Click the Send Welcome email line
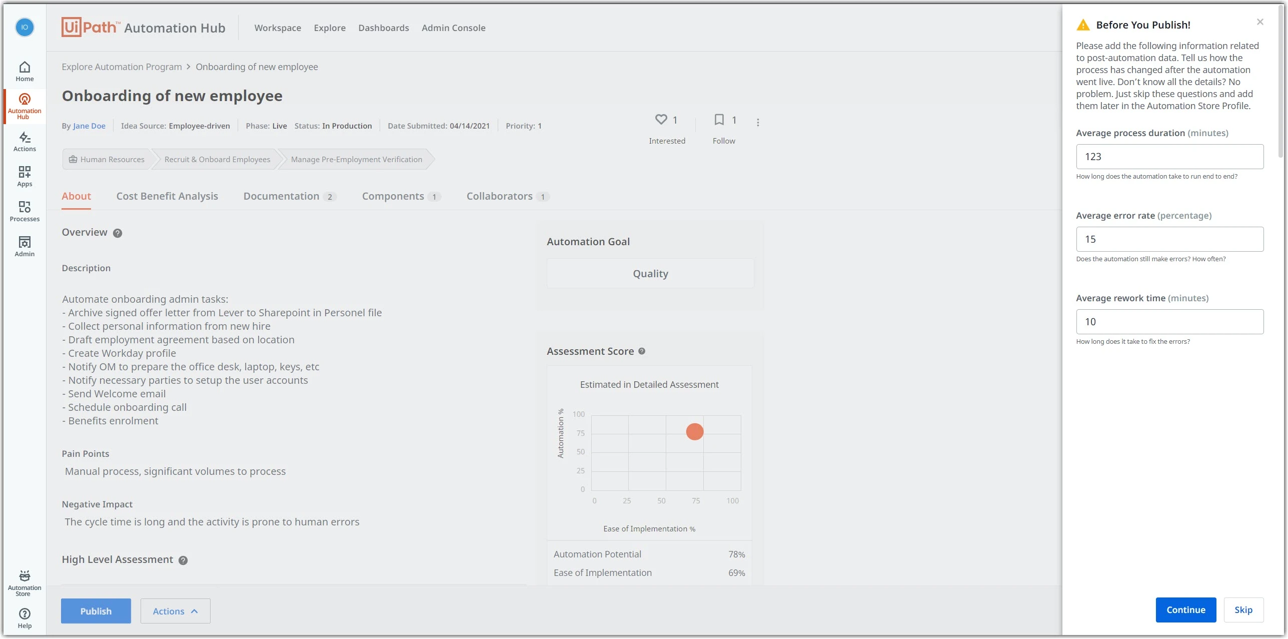 click(x=114, y=394)
